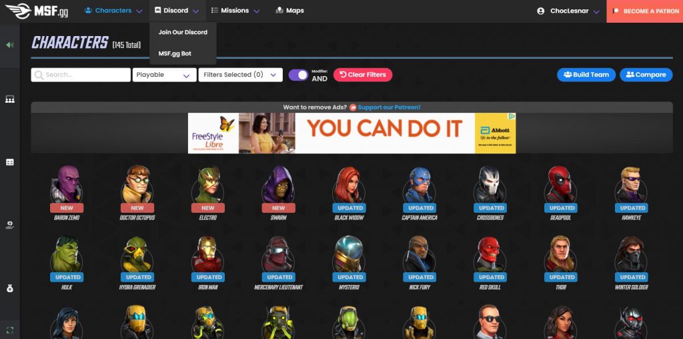Click the MSF.gg logo
683x339 pixels.
click(x=37, y=11)
